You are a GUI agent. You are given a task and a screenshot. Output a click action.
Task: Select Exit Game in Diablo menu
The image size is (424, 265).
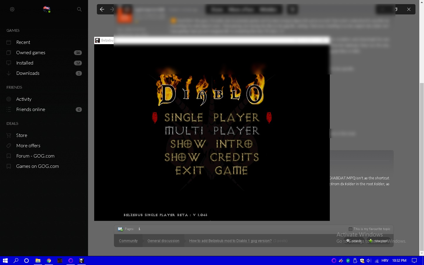pos(211,170)
